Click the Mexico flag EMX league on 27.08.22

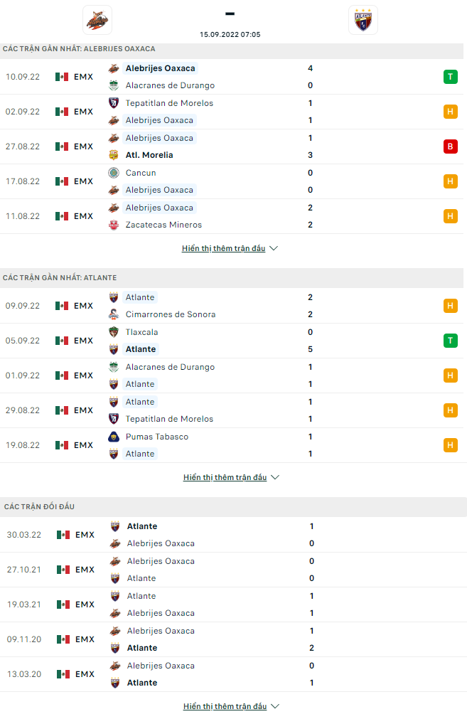(x=75, y=147)
